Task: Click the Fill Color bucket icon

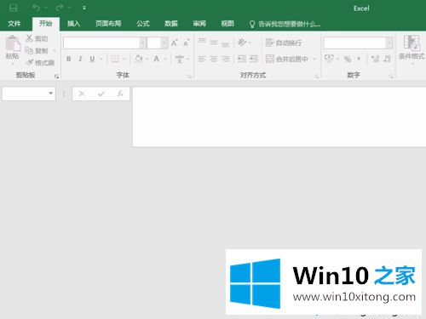Action: click(139, 59)
